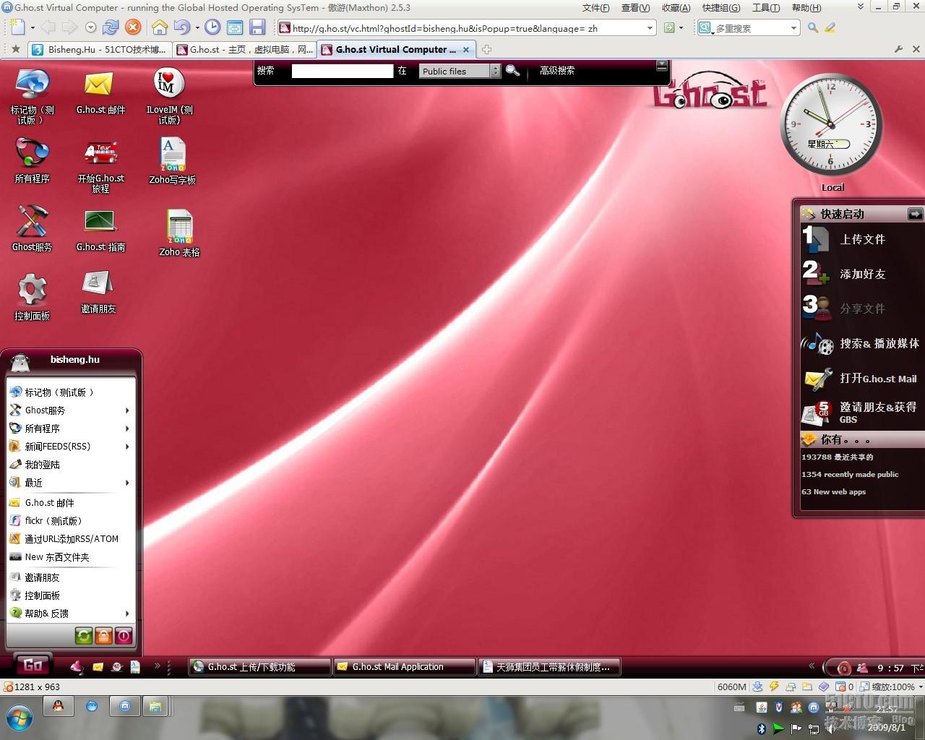Image resolution: width=925 pixels, height=740 pixels.
Task: Open the Public files search scope dropdown
Action: (x=460, y=71)
